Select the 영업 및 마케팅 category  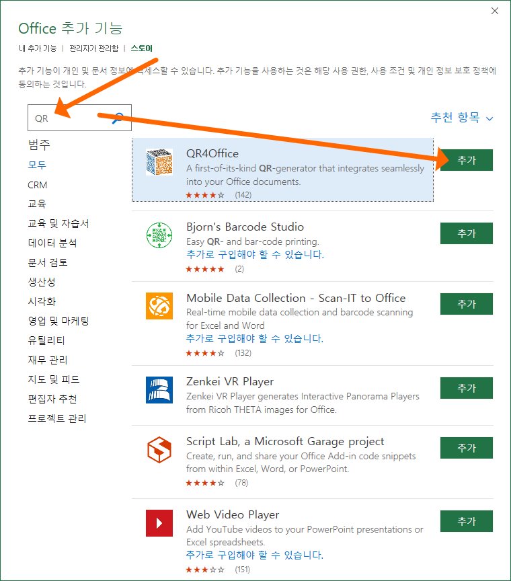pyautogui.click(x=58, y=321)
